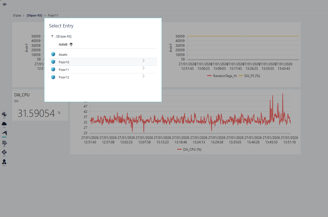Click the waveform logo at top-left
The image size is (328, 217).
[x=4, y=4]
